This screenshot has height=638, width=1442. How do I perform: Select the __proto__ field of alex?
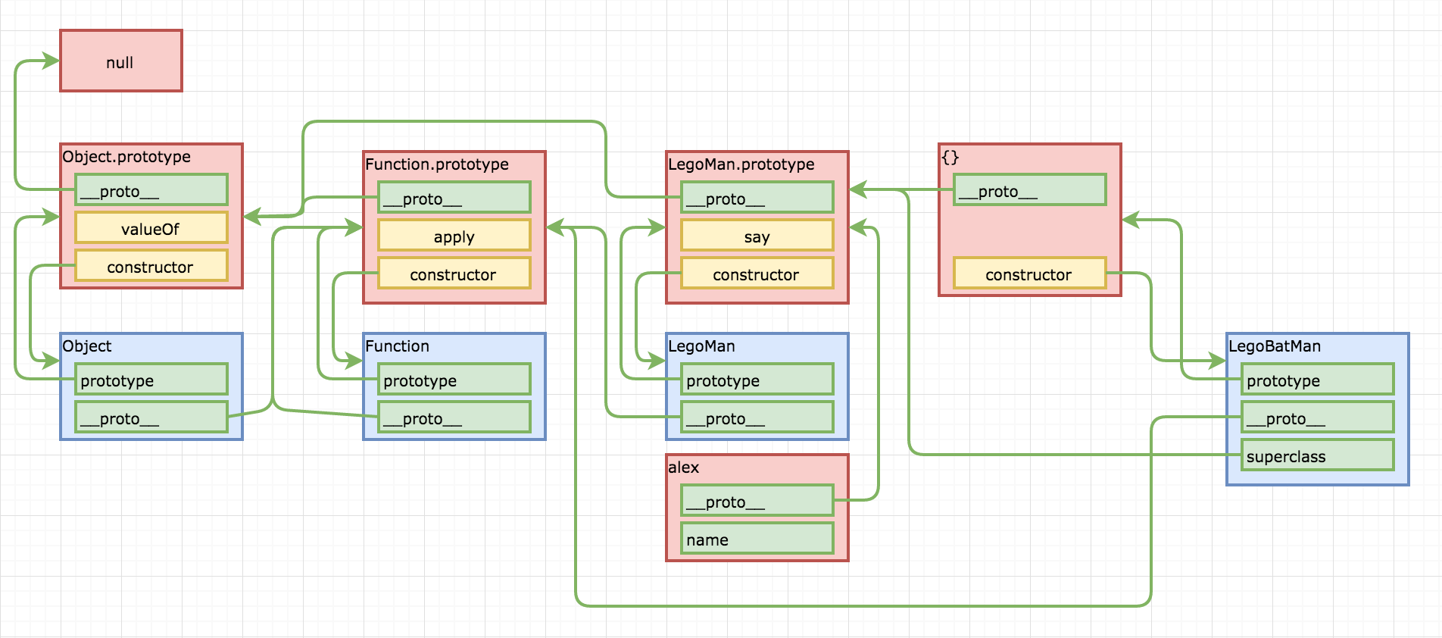point(757,501)
